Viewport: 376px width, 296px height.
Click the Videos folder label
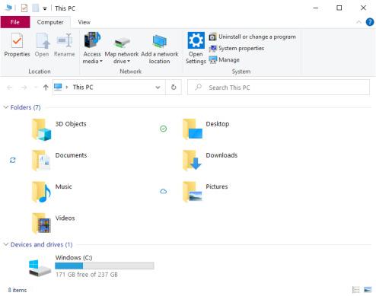[65, 218]
